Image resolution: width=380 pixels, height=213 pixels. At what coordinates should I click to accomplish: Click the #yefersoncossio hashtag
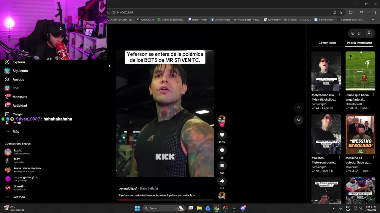tap(129, 195)
